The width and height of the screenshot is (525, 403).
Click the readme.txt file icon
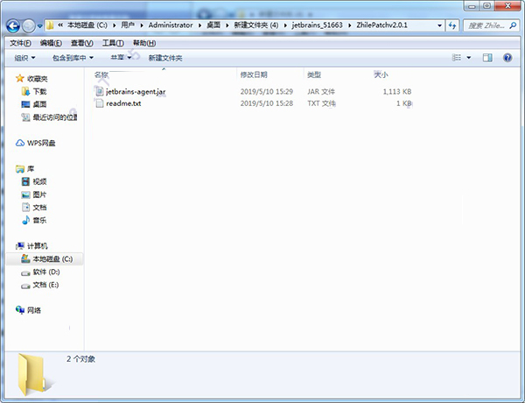coord(99,103)
